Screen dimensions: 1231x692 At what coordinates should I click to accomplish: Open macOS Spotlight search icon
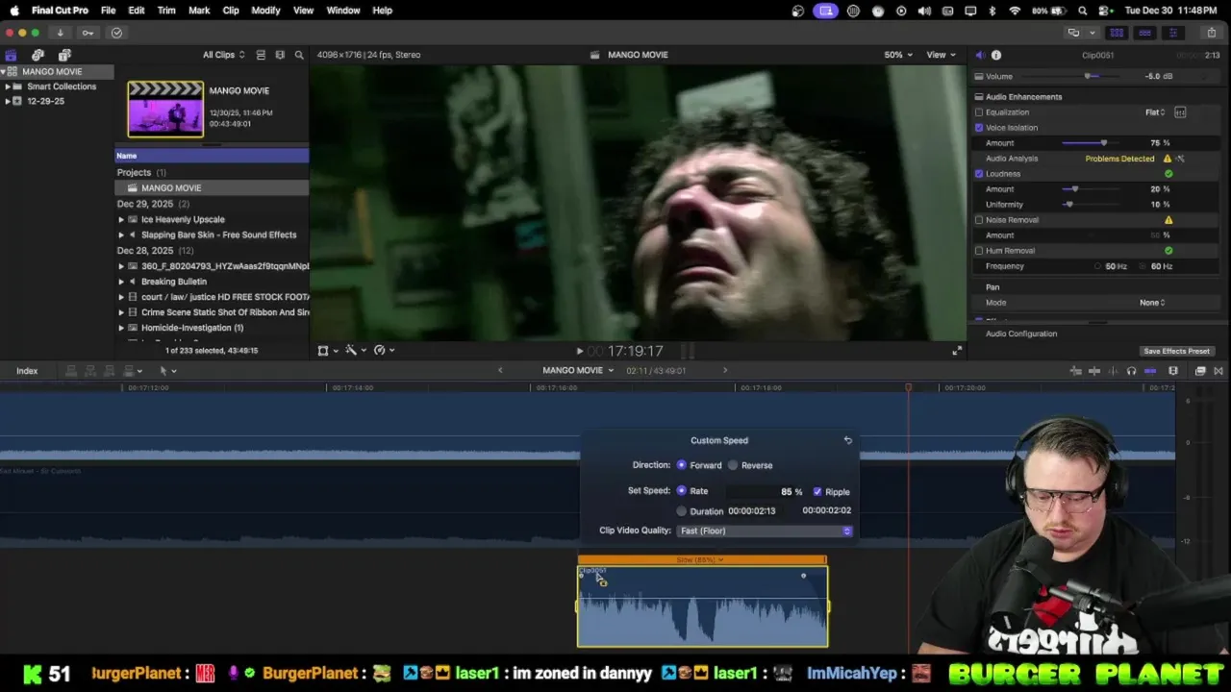pos(1083,11)
